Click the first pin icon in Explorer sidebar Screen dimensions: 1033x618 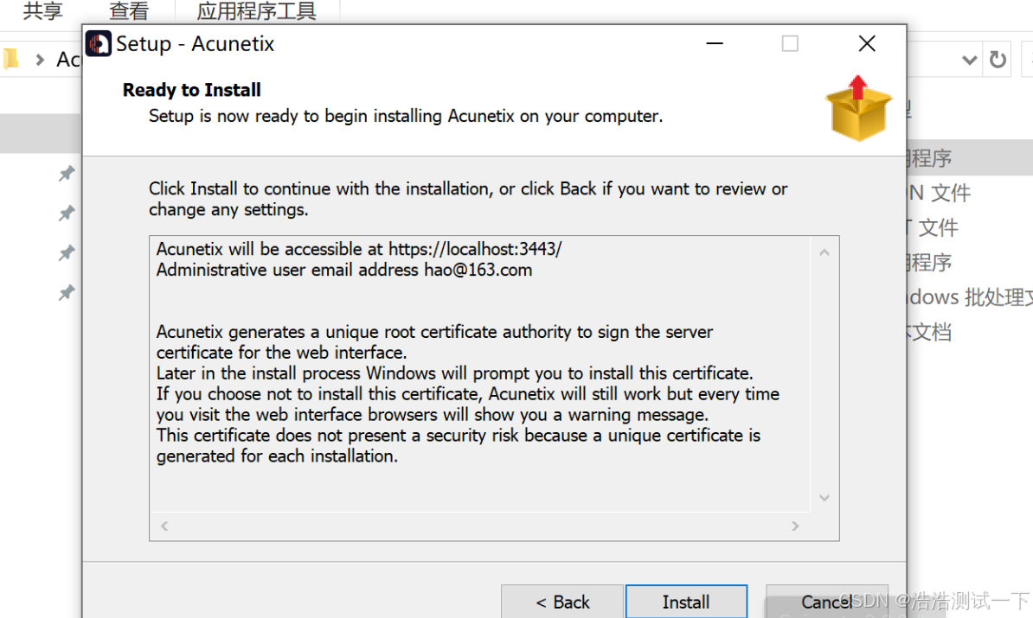[67, 174]
